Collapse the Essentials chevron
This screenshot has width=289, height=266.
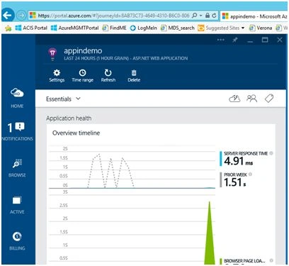[x=78, y=99]
